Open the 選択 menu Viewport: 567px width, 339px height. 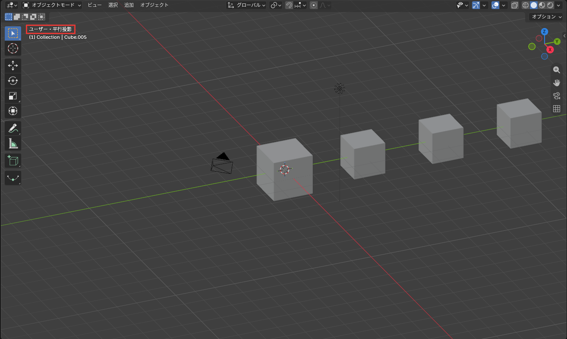coord(113,5)
